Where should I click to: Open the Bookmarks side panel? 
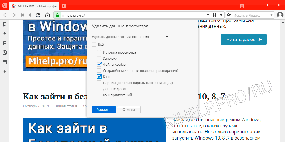pos(5,24)
